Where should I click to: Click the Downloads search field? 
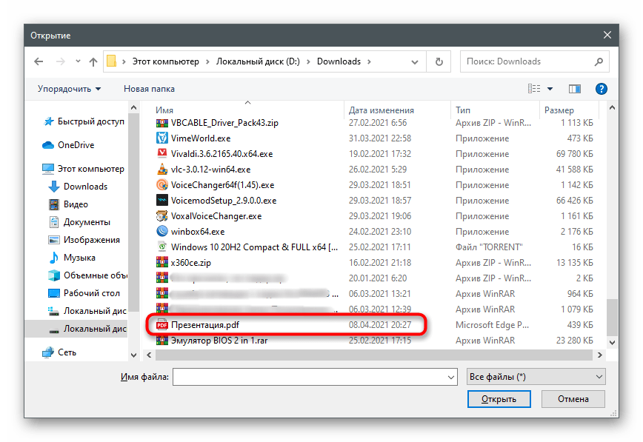point(530,61)
